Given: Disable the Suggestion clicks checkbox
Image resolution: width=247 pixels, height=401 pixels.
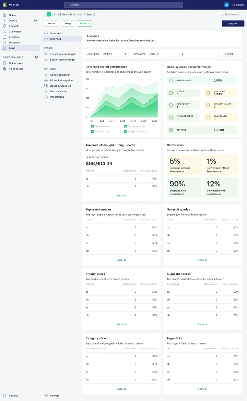Looking at the screenshot, I should coord(126,132).
